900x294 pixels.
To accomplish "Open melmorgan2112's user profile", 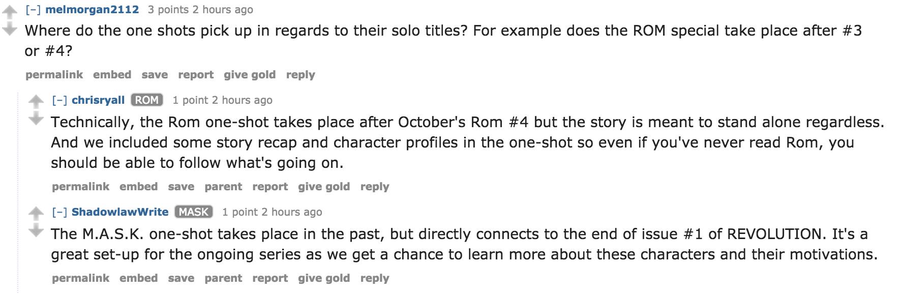I will pos(92,10).
